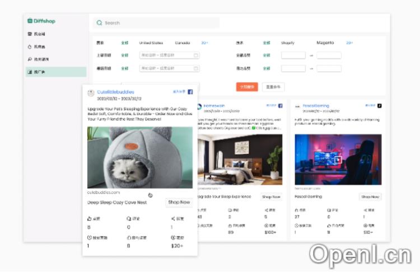Image resolution: width=420 pixels, height=272 pixels.
Task: Select Canada country filter
Action: [x=182, y=43]
